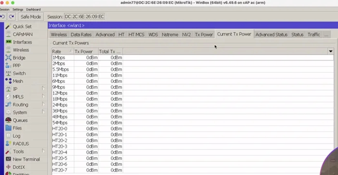The image size is (338, 175).
Task: Select the HT20-0 rate row
Action: (x=193, y=129)
